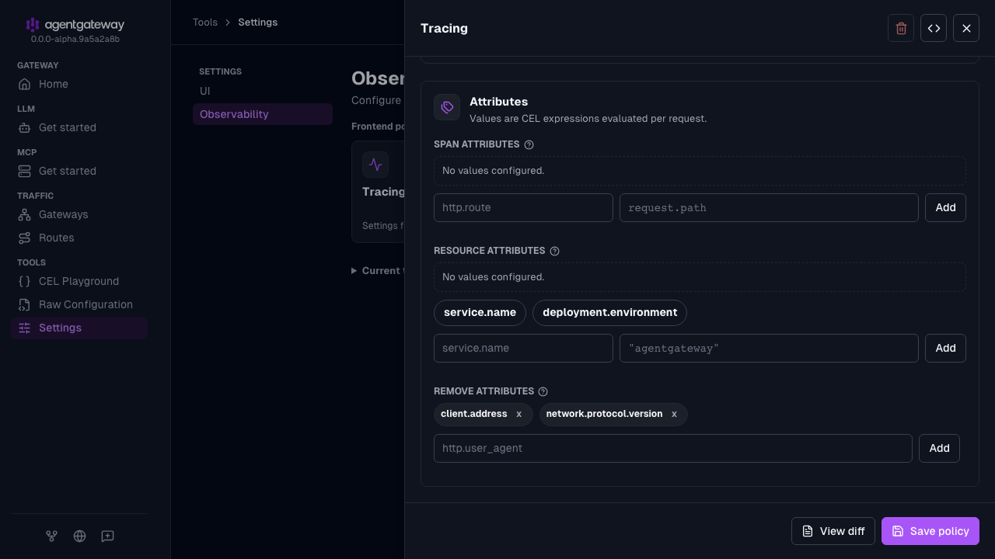Click the Home house icon
Screen dimensions: 995x559
tap(25, 84)
